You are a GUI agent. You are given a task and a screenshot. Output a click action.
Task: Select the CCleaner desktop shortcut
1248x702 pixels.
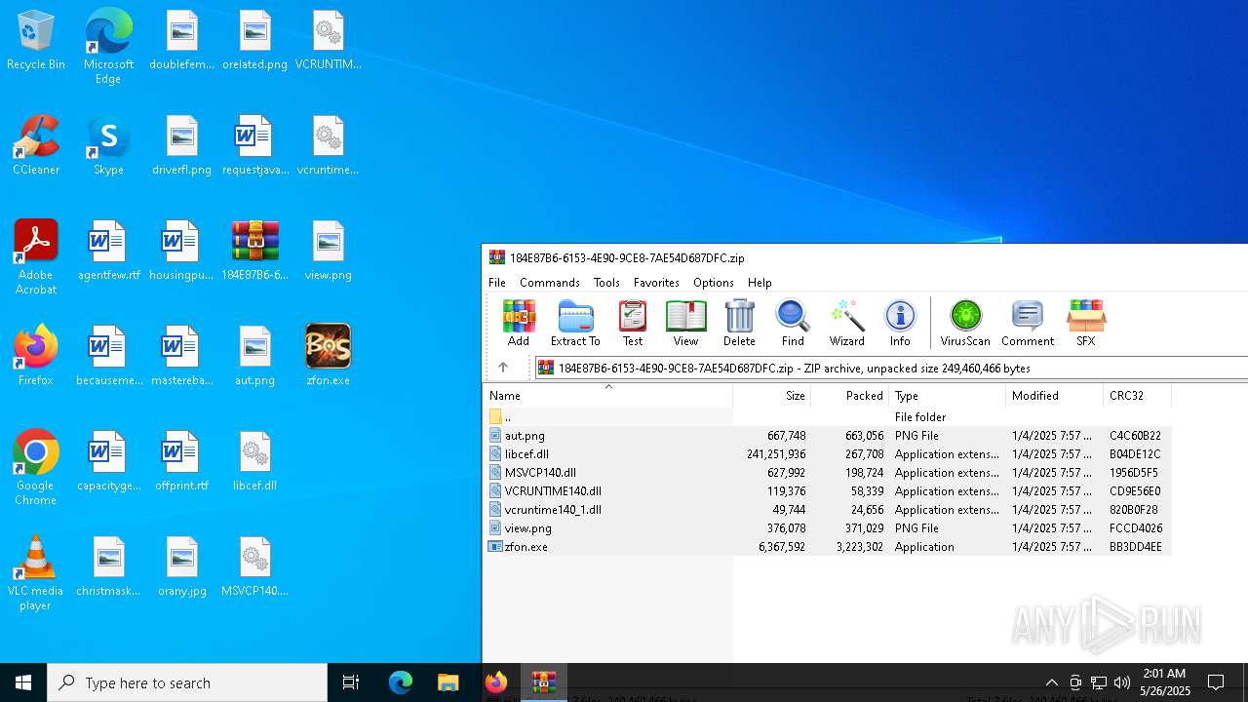(x=36, y=146)
